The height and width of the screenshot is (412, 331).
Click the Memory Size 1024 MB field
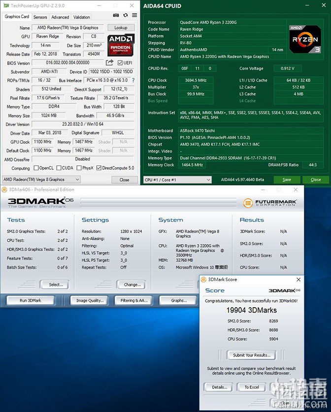[x=49, y=115]
